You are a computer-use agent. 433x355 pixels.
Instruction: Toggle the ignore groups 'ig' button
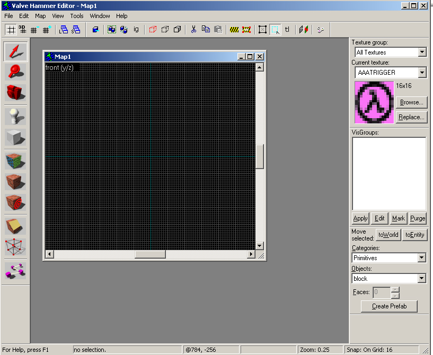[136, 30]
